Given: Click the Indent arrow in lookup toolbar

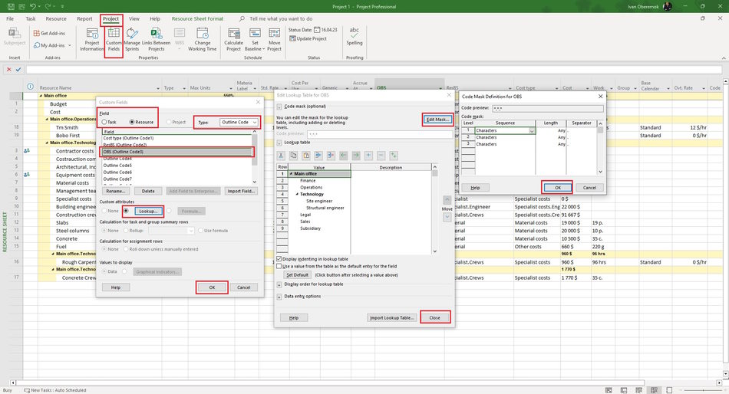Looking at the screenshot, I should (356, 155).
